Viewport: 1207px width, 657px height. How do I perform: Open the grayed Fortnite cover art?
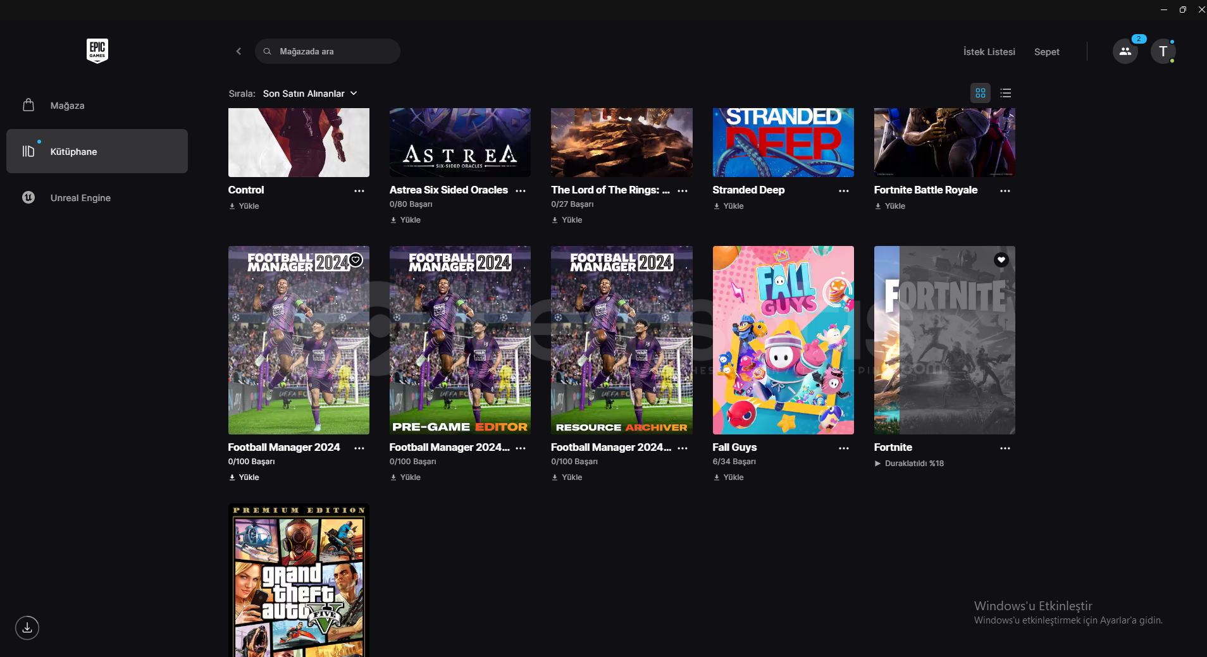coord(944,340)
